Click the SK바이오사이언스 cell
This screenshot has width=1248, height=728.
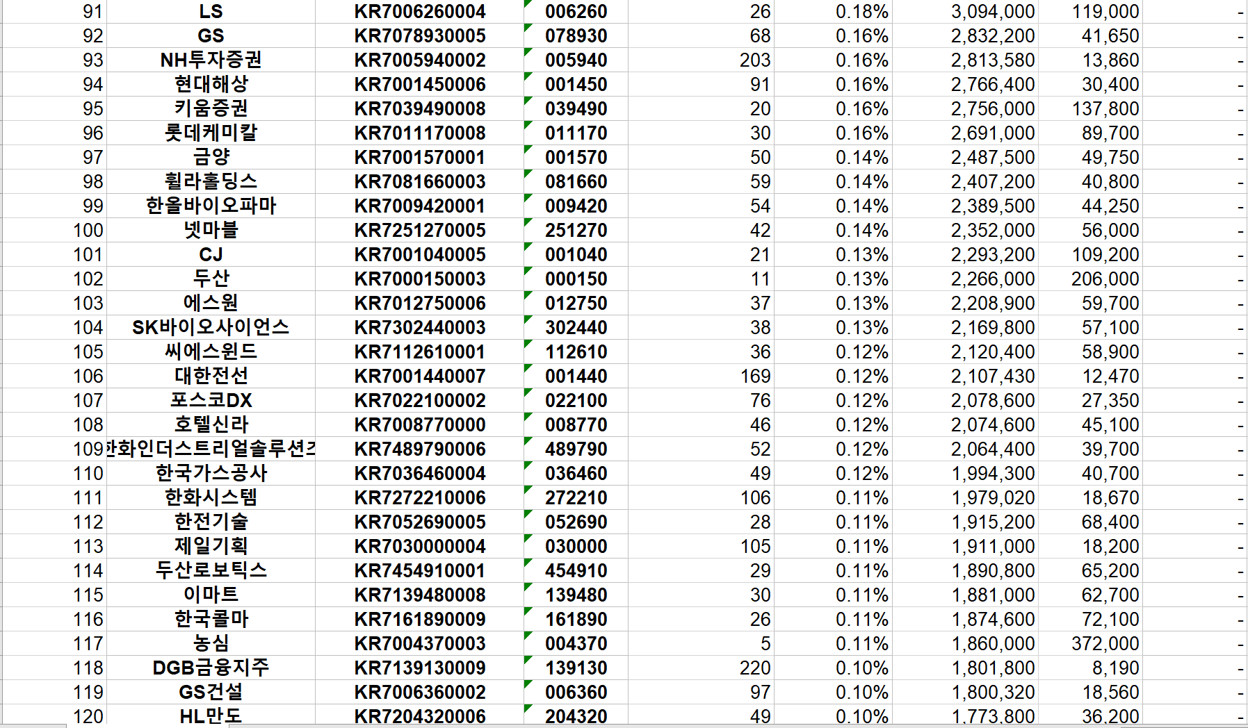pyautogui.click(x=211, y=328)
